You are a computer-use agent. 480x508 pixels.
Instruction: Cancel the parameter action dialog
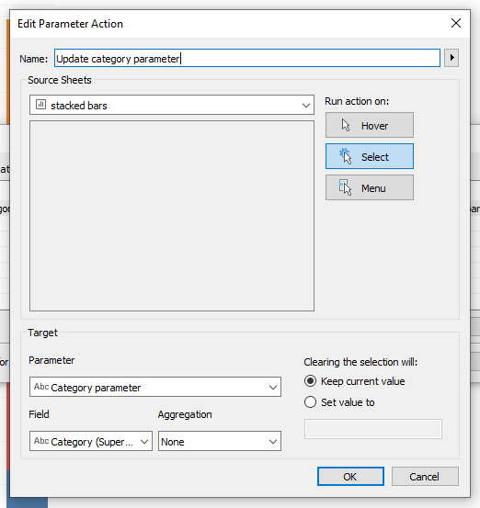[425, 476]
